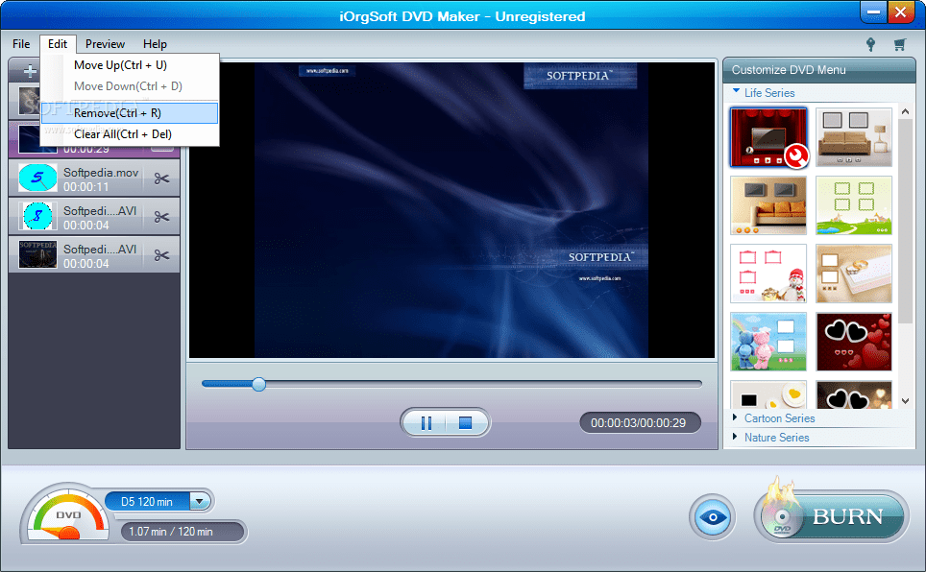This screenshot has width=926, height=572.
Task: Select the red theater curtain menu template
Action: pos(768,137)
